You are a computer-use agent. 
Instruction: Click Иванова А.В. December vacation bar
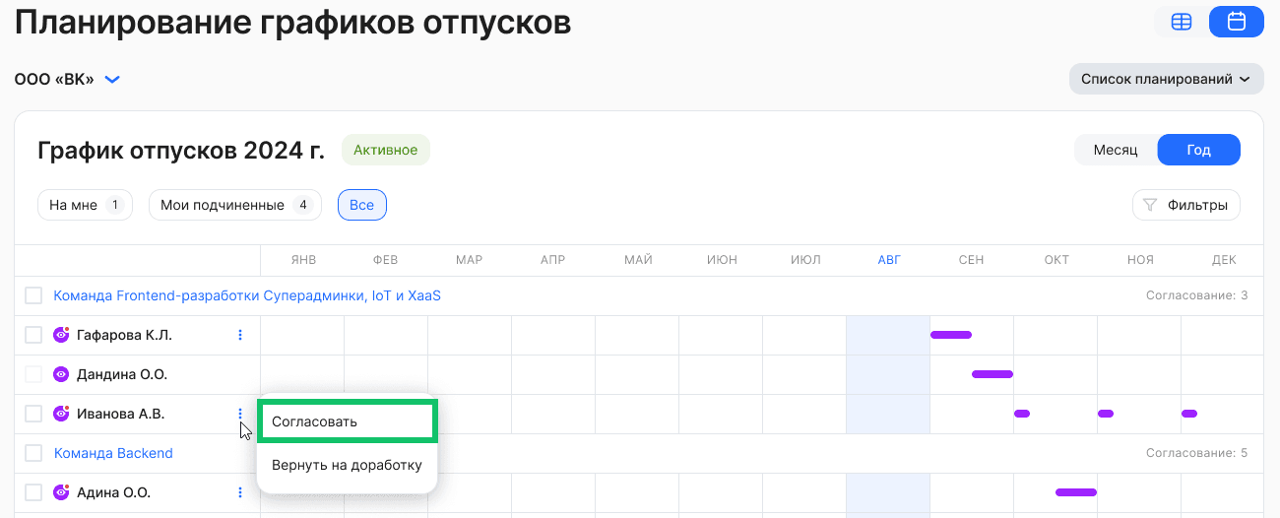click(x=1189, y=414)
